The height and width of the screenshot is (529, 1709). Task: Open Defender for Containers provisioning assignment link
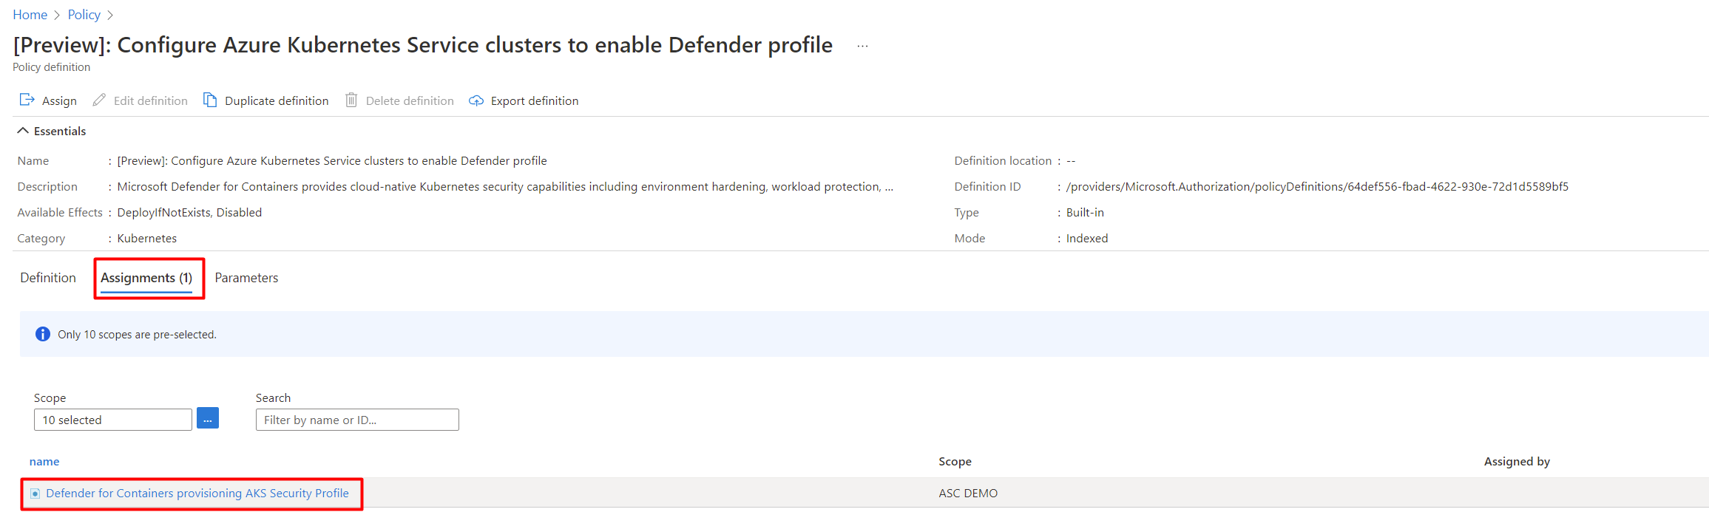[x=197, y=494]
